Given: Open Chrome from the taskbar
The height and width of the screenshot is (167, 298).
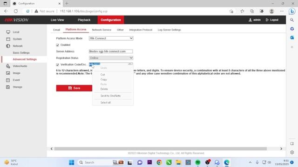Looking at the screenshot, I should [159, 162].
